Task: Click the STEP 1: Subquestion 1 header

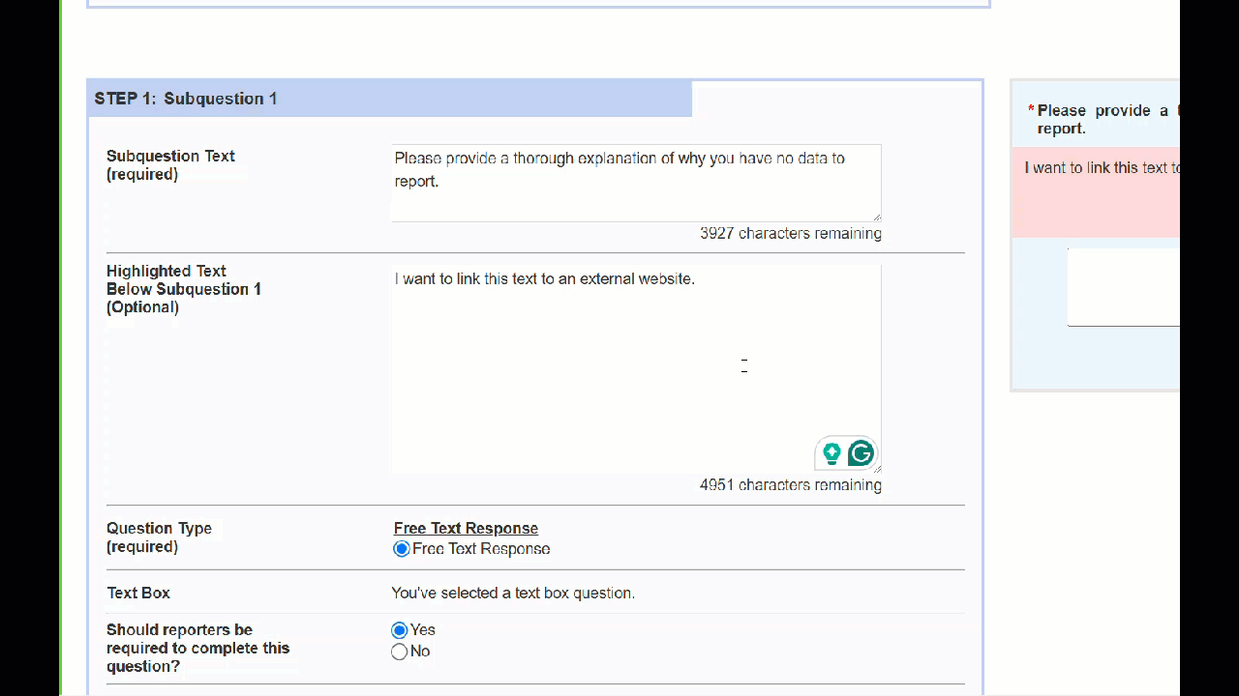Action: pos(186,99)
